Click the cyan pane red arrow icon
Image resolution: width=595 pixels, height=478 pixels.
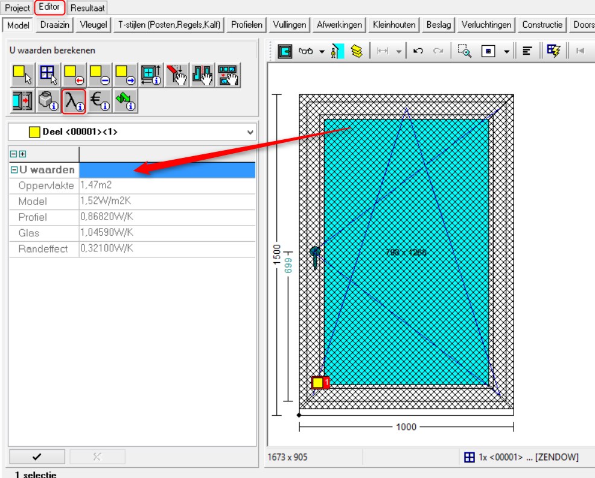pos(22,101)
